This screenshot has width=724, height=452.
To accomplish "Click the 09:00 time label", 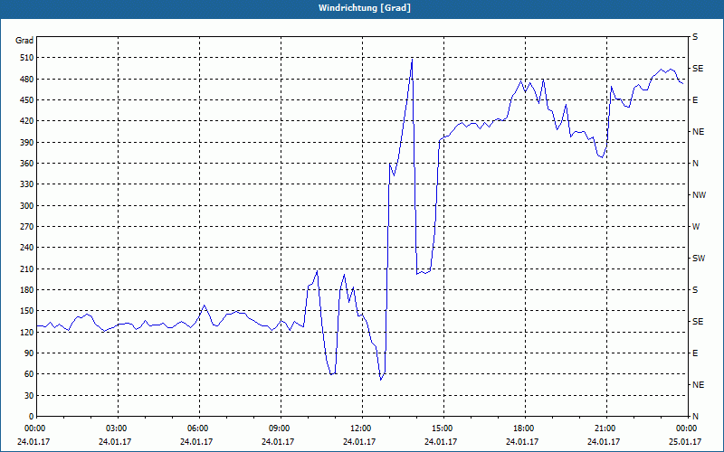I will pos(281,428).
